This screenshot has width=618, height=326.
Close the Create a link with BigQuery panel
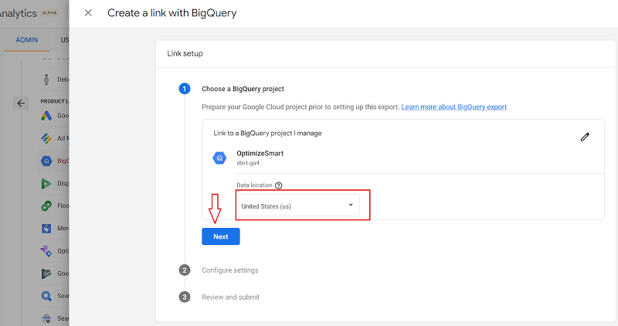click(x=88, y=13)
